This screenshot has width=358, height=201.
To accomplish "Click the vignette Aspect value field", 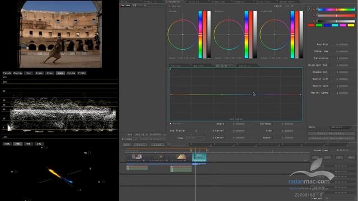I will (287, 138).
